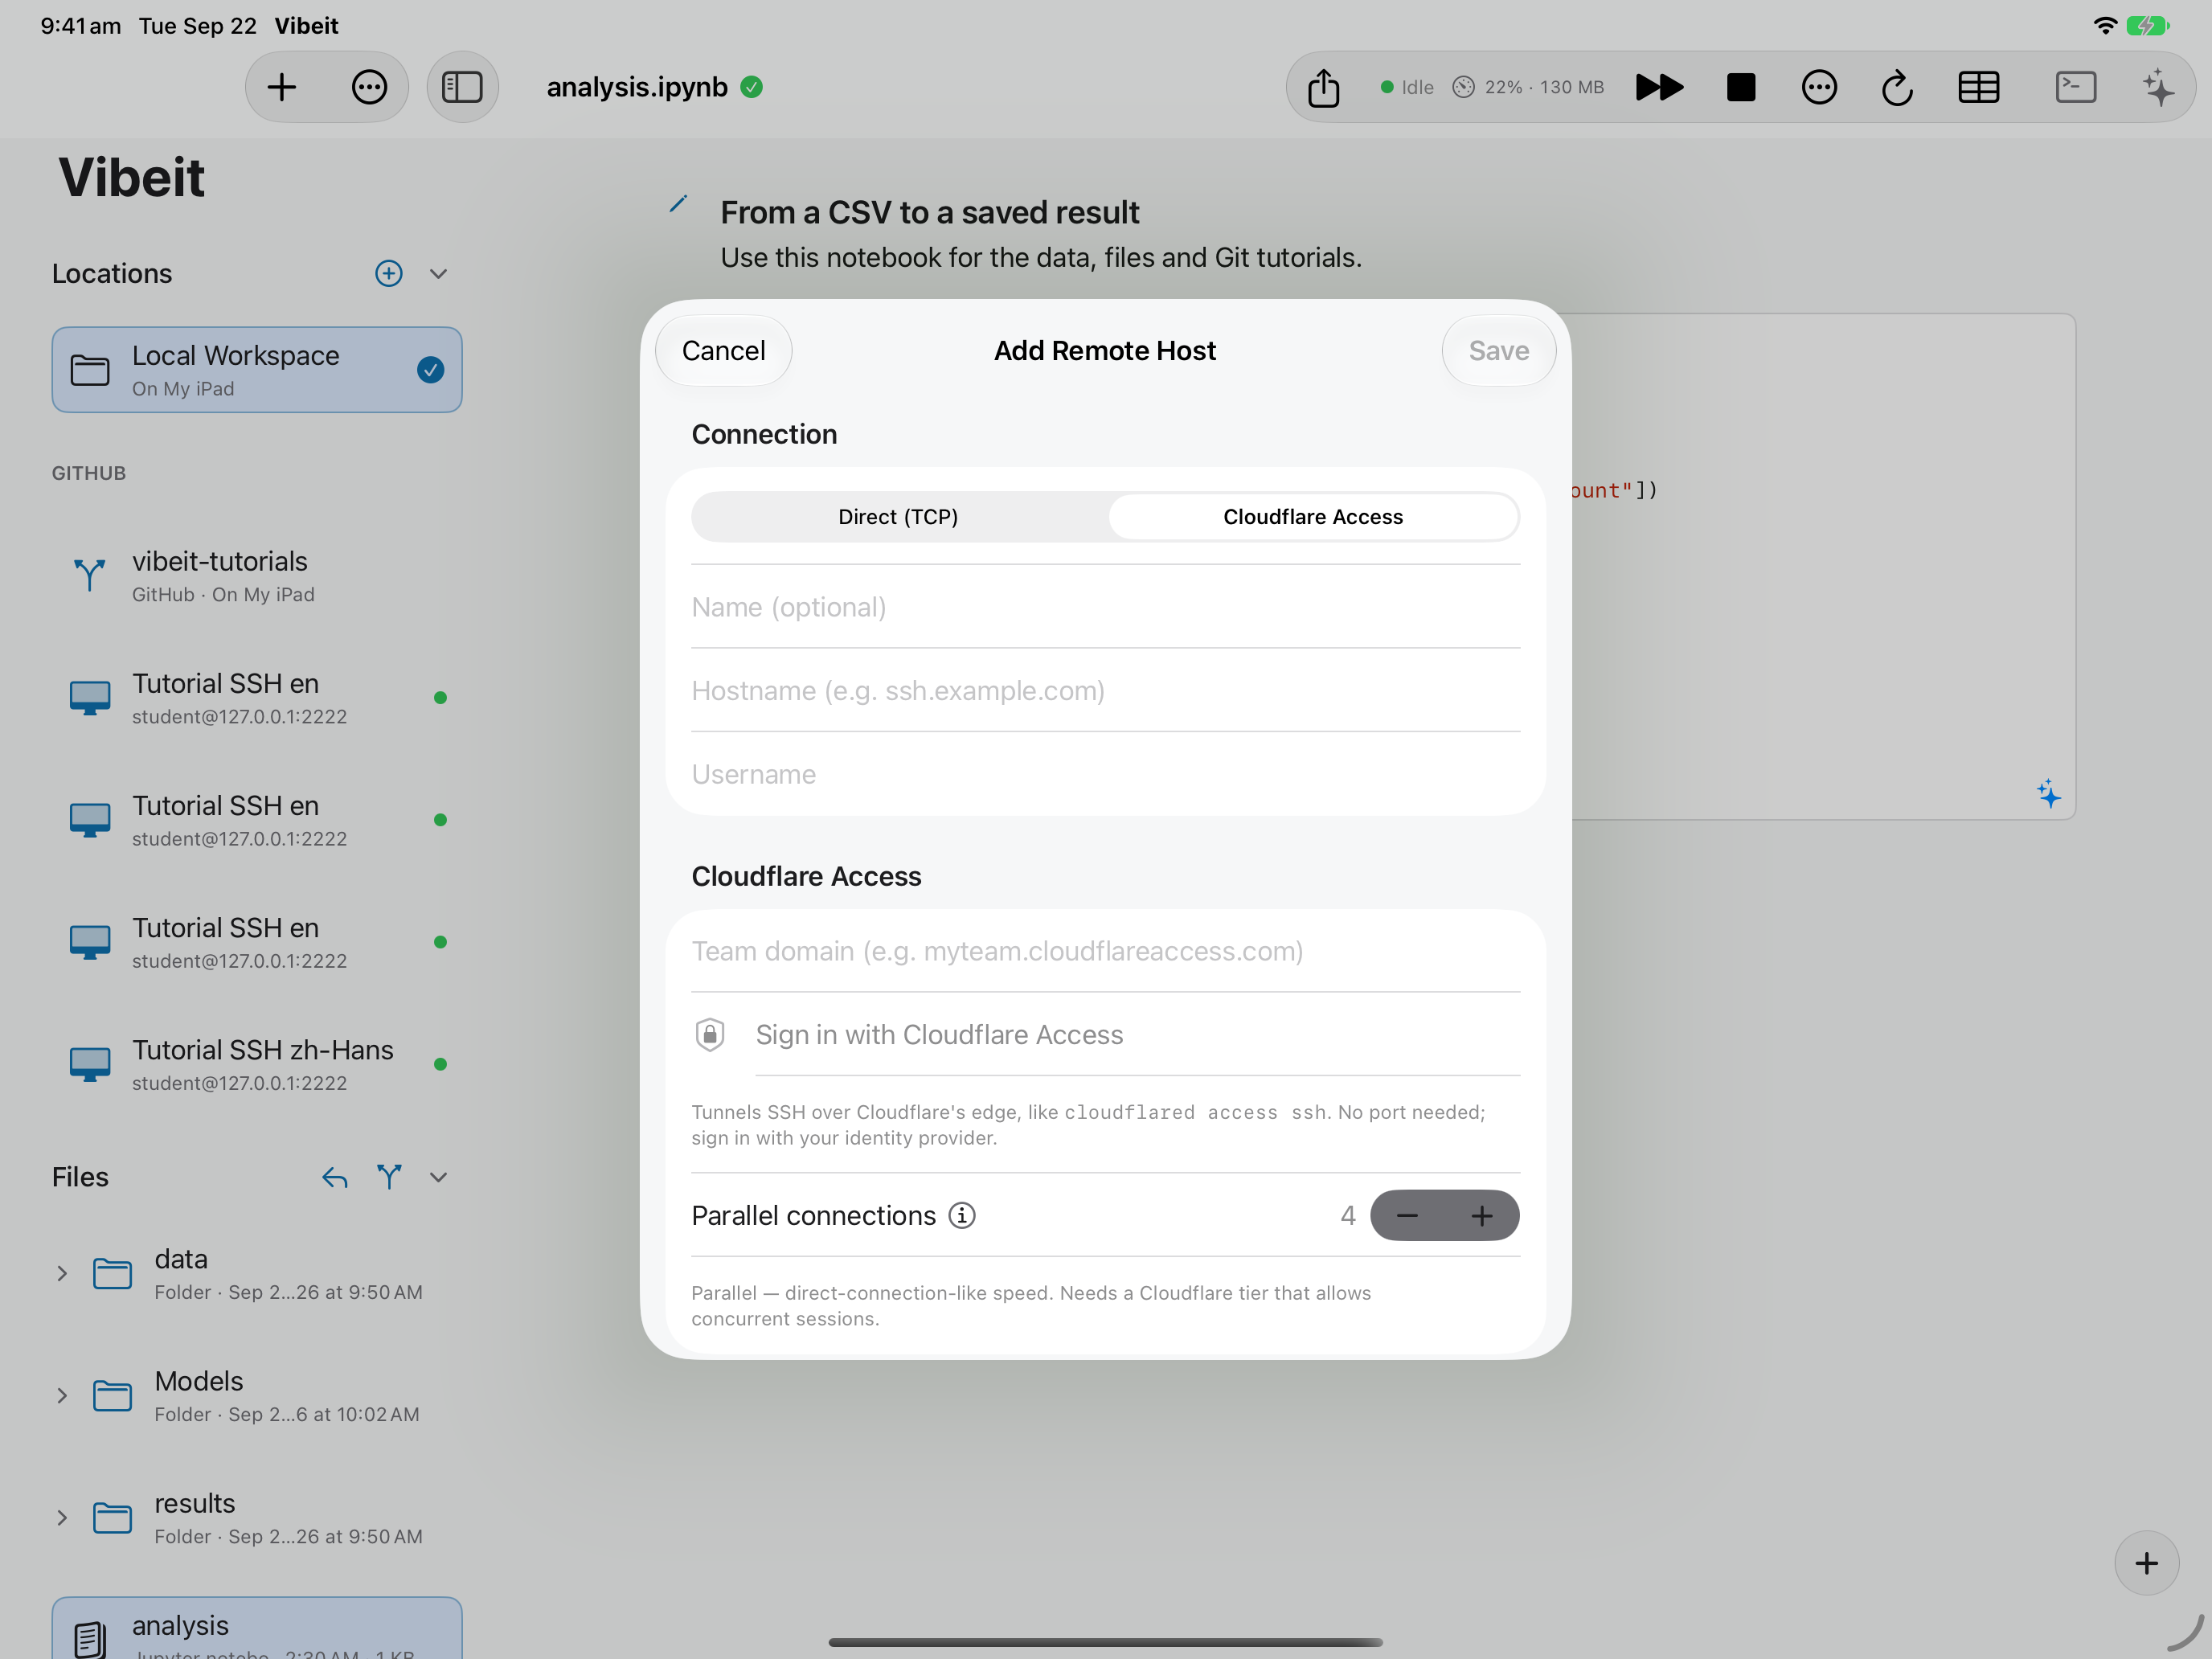Viewport: 2212px width, 1659px height.
Task: Decrease parallel connections with minus
Action: (1407, 1215)
